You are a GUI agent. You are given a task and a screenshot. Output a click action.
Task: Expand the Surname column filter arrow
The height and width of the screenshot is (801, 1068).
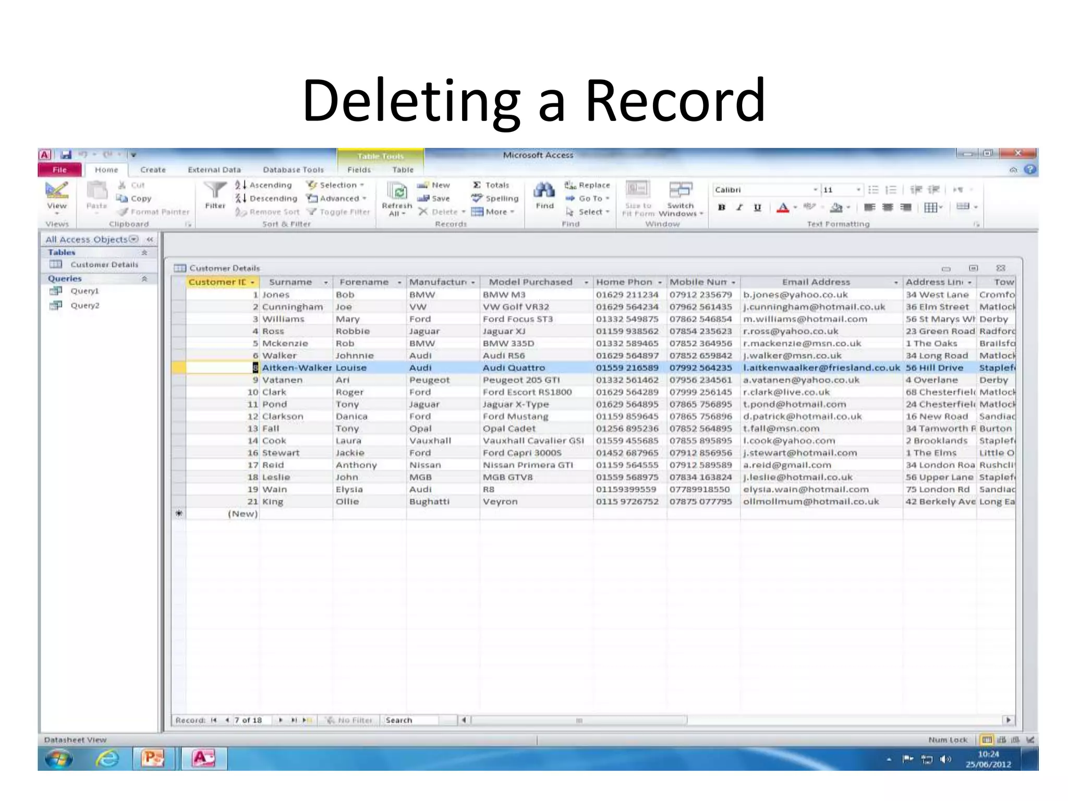pyautogui.click(x=326, y=282)
